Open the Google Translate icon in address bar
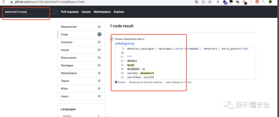 197,2
